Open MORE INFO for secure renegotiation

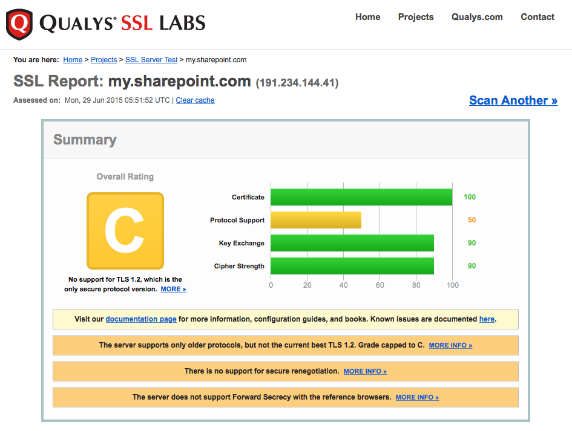point(365,371)
